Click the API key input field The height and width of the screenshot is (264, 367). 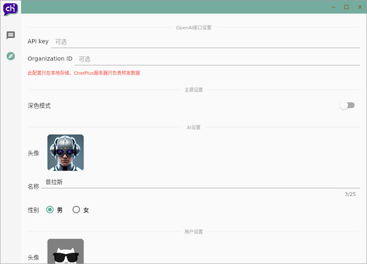(x=206, y=42)
